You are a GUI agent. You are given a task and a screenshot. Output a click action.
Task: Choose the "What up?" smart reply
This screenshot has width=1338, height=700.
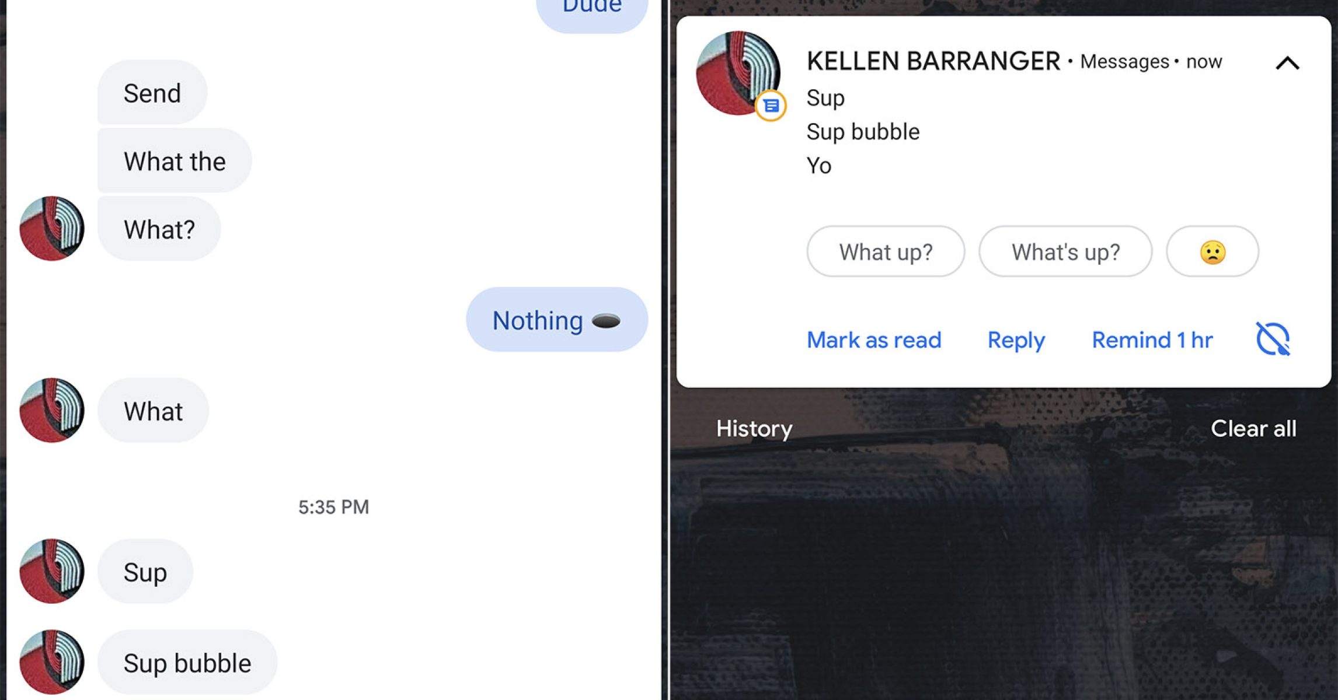(x=886, y=252)
